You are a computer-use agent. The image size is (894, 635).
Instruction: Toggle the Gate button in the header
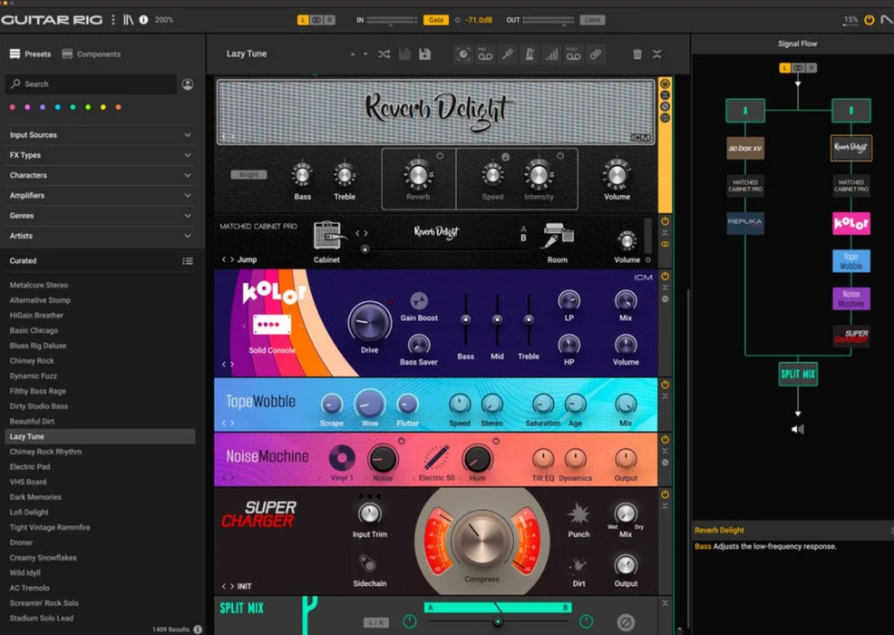pyautogui.click(x=435, y=20)
